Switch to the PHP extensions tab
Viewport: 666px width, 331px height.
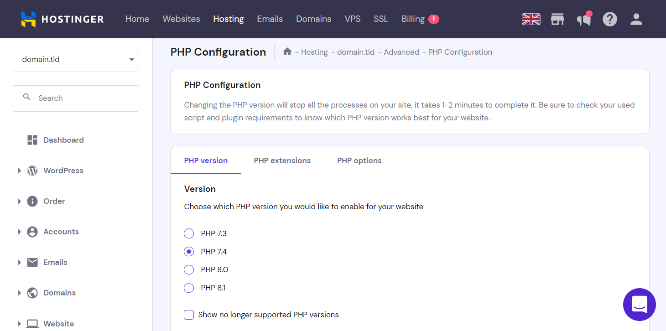282,160
